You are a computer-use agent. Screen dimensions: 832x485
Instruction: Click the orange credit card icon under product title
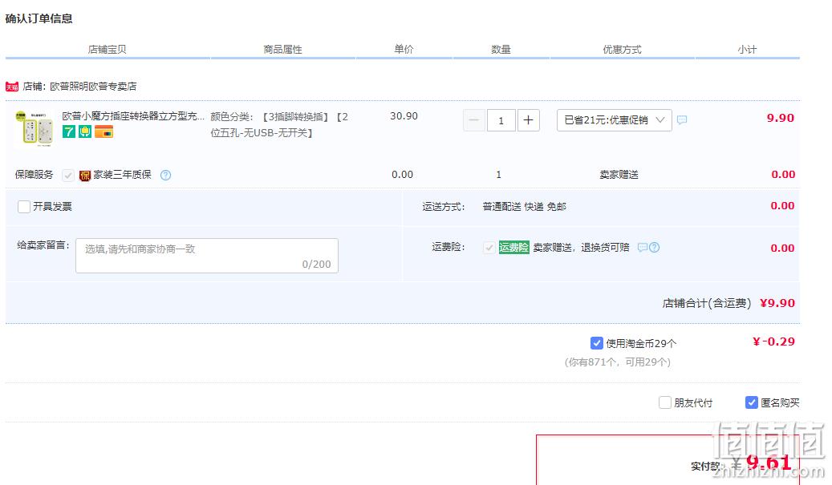[x=104, y=131]
